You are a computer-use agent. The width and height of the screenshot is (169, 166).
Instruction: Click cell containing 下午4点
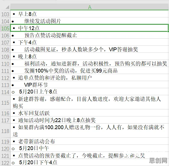(89, 42)
